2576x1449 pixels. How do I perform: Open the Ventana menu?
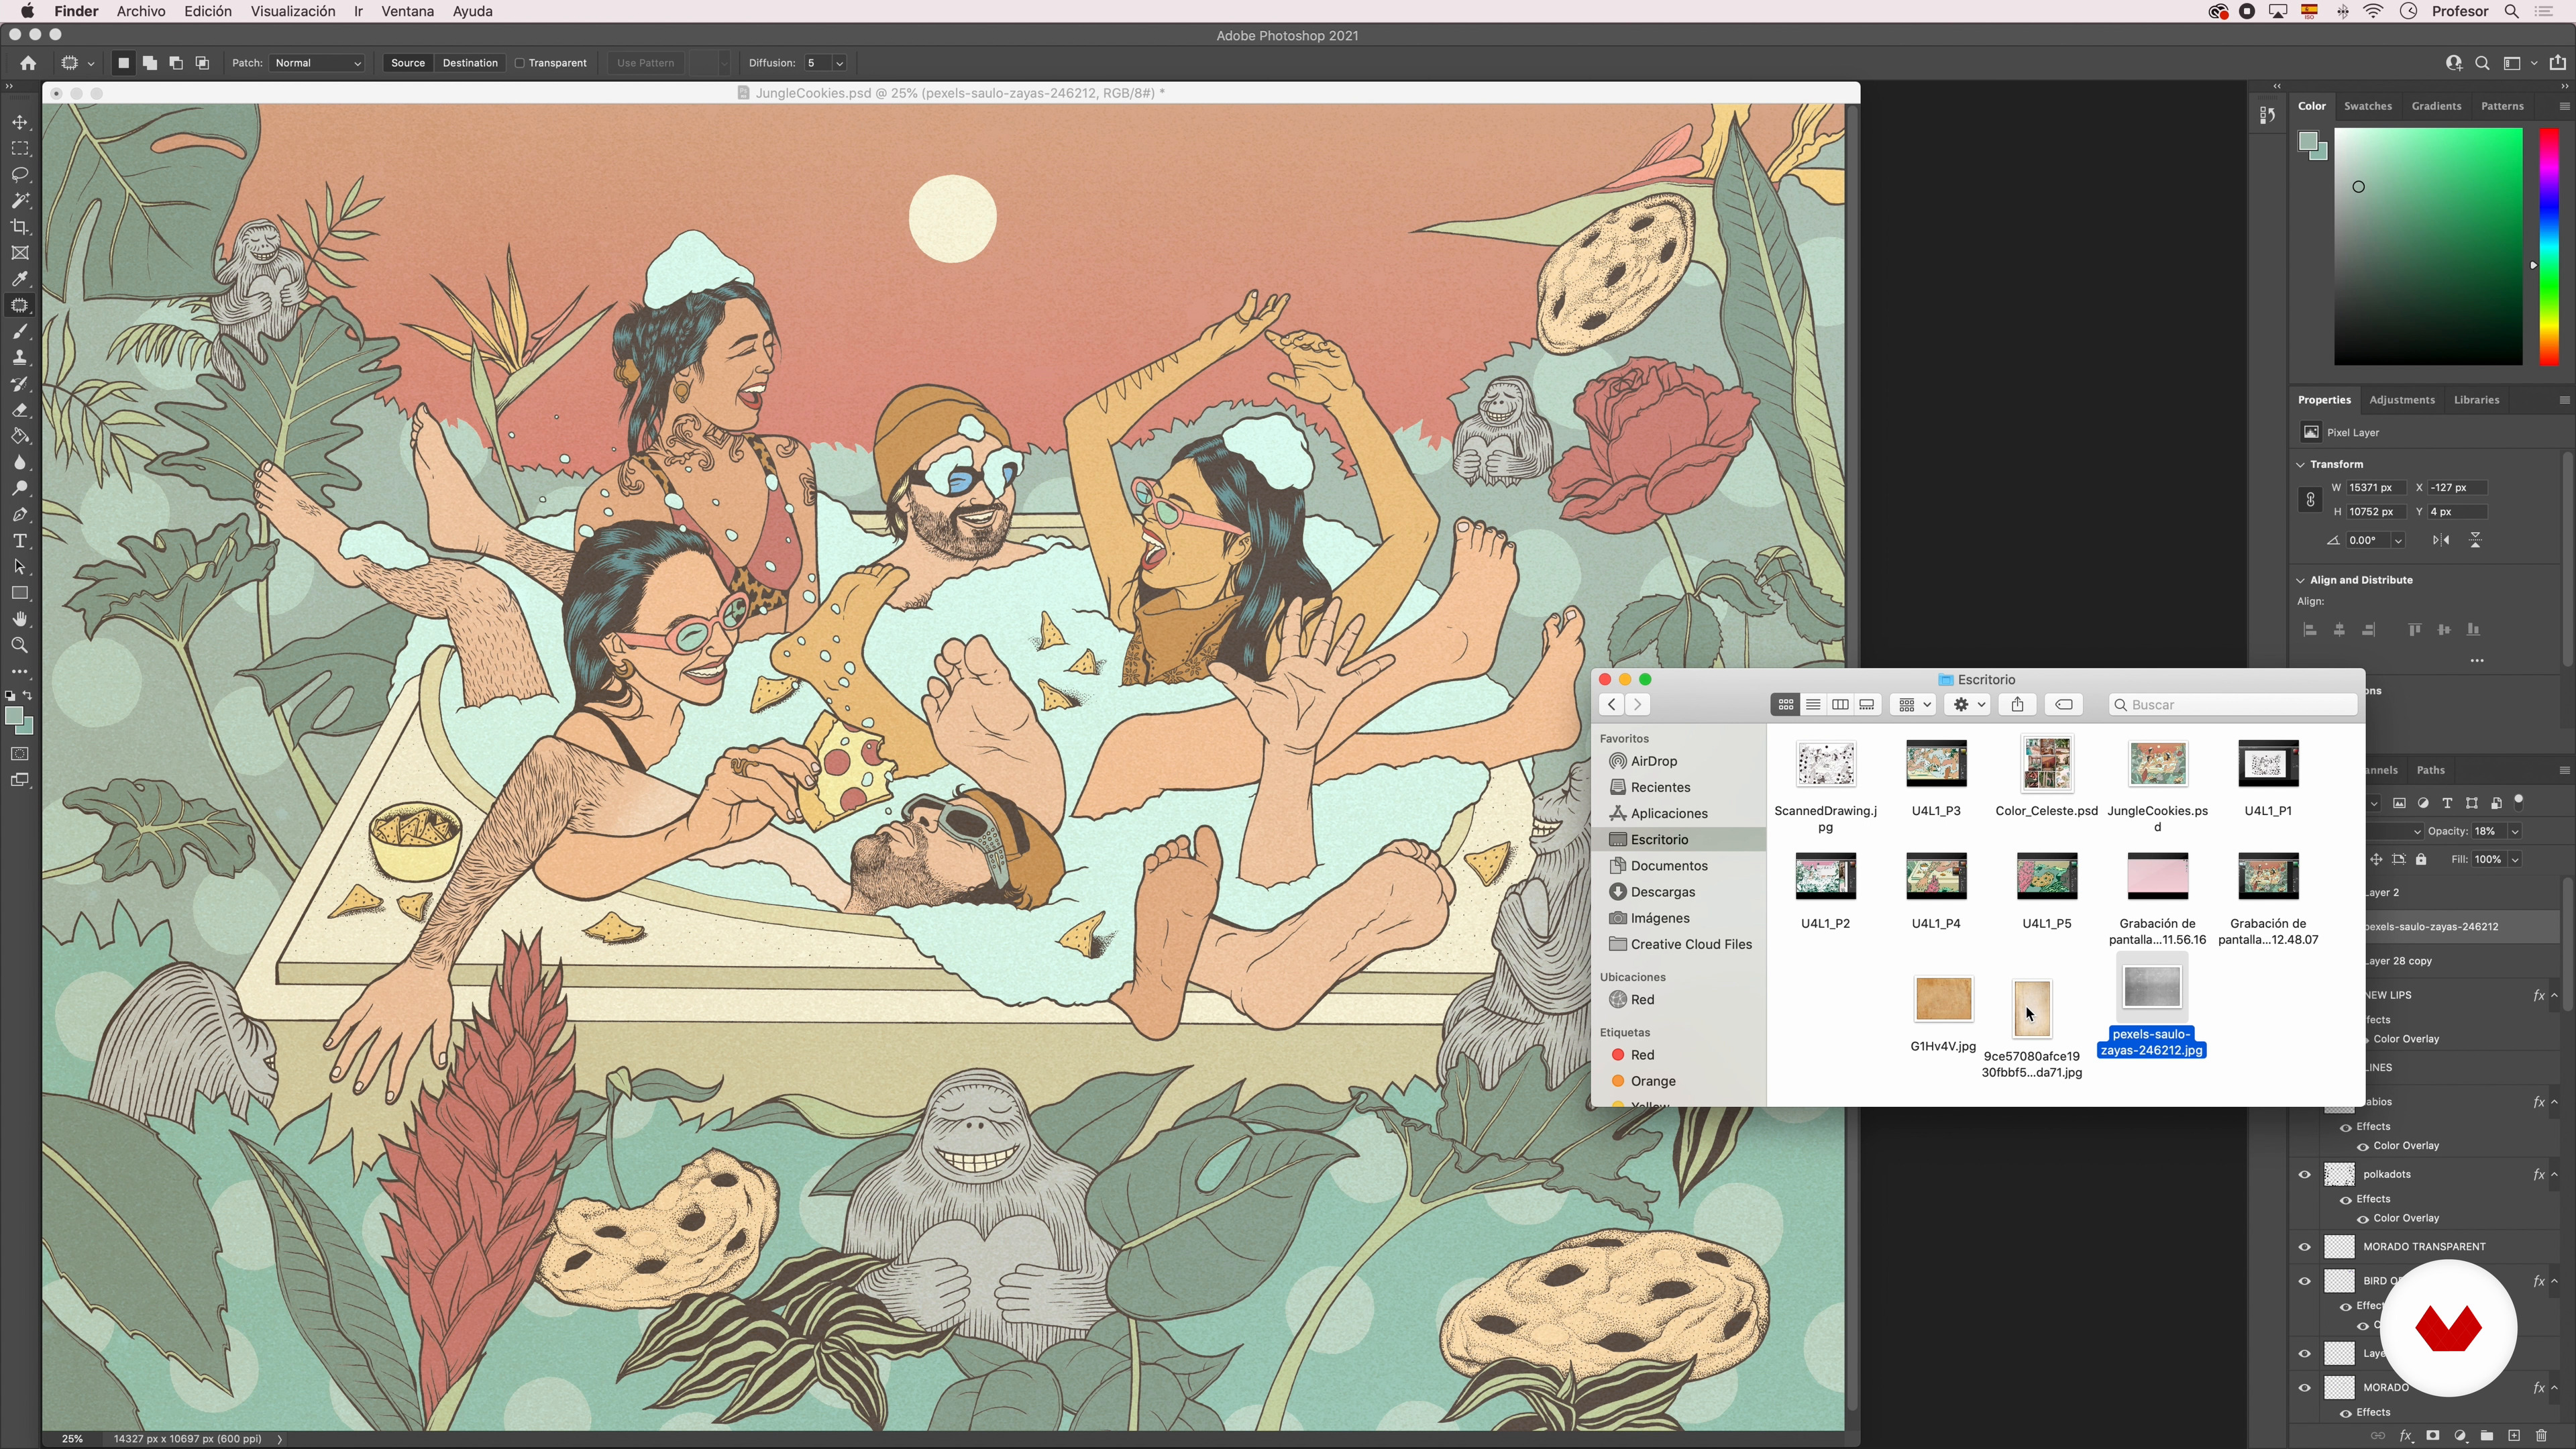click(x=407, y=11)
